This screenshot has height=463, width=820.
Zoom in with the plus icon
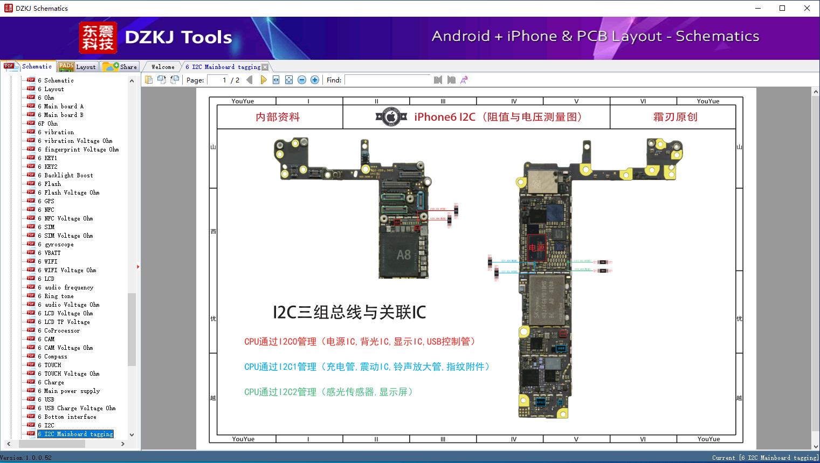pos(315,80)
